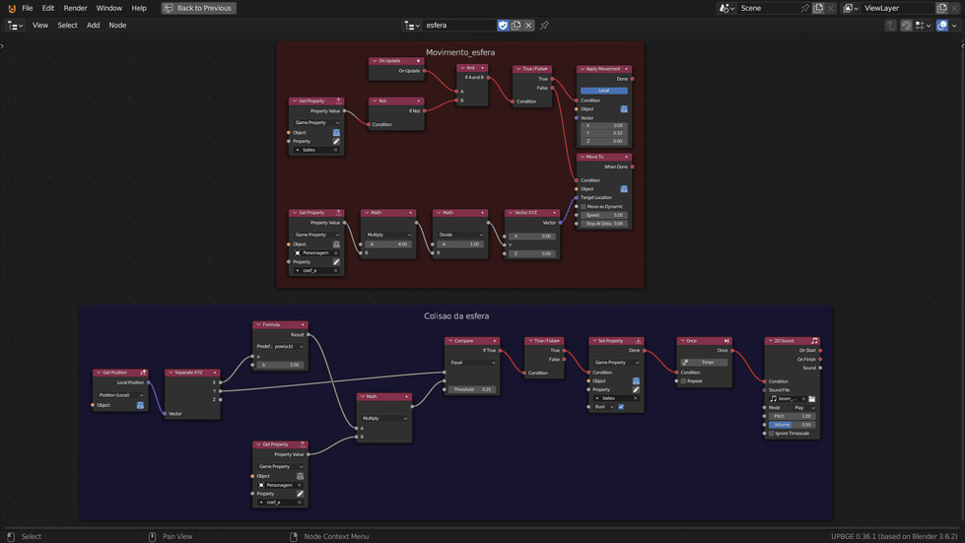The image size is (965, 543).
Task: Open Equal operator dropdown in Compare node
Action: [x=472, y=363]
